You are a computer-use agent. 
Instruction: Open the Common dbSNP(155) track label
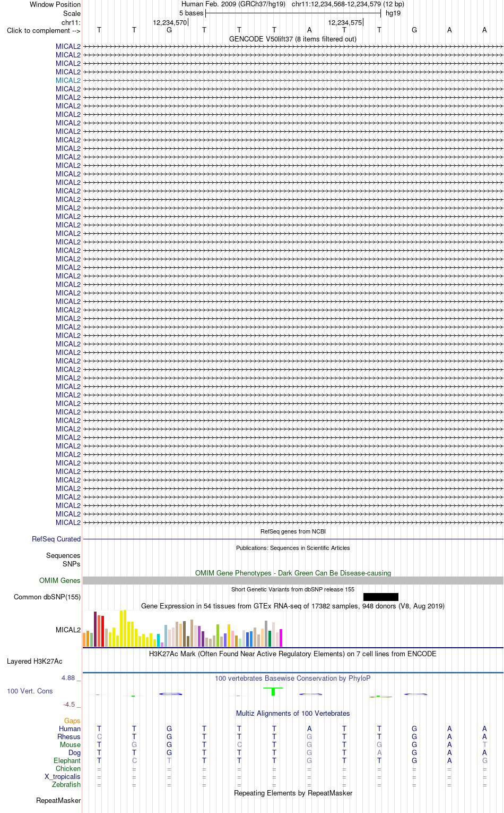pos(47,597)
